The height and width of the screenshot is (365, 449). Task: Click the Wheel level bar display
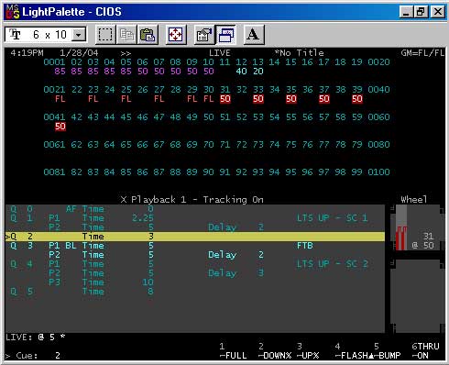(x=401, y=227)
